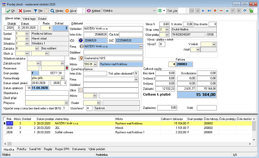Open the Regály bottom tab
Image resolution: width=259 pixels, height=158 pixels.
48,149
